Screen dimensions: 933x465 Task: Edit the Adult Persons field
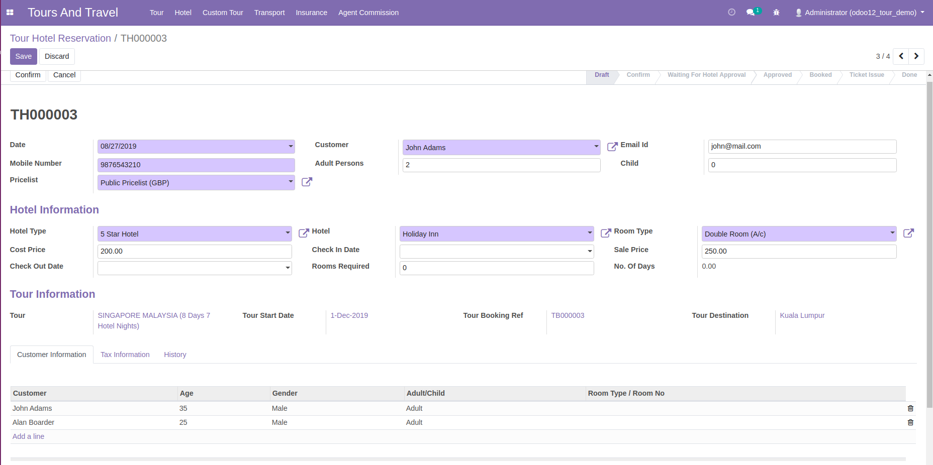click(x=502, y=165)
